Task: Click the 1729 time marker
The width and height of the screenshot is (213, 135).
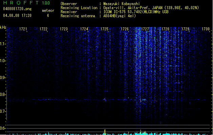Action: click(x=186, y=29)
